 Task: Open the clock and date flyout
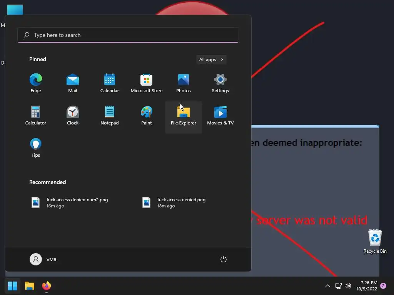click(367, 286)
